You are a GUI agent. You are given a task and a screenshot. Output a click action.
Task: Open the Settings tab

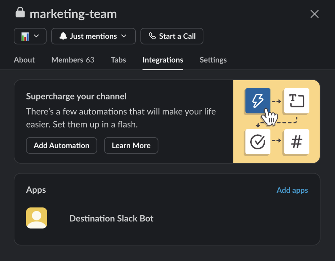tap(213, 60)
